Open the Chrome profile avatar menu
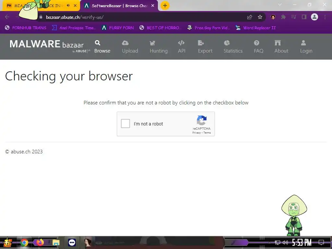Screen dimensions: 332x249 (x=314, y=17)
